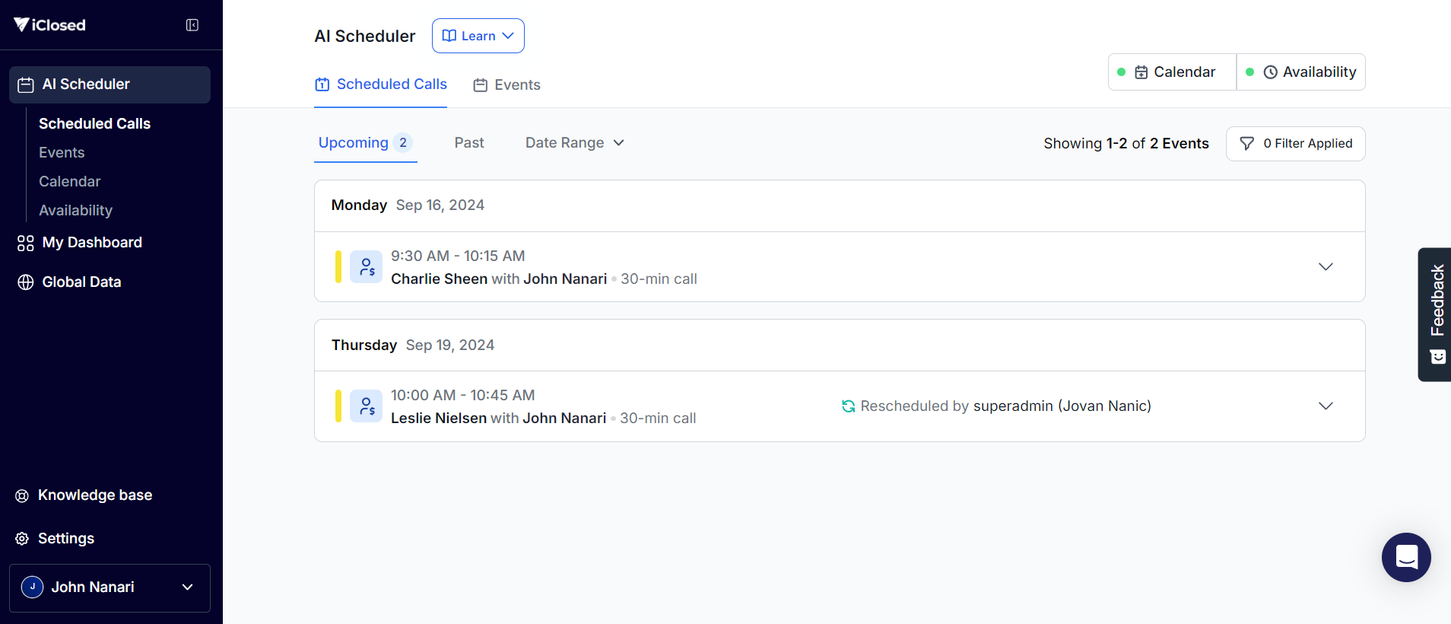The height and width of the screenshot is (624, 1451).
Task: Expand the Charlie Sheen call details
Action: pyautogui.click(x=1326, y=267)
